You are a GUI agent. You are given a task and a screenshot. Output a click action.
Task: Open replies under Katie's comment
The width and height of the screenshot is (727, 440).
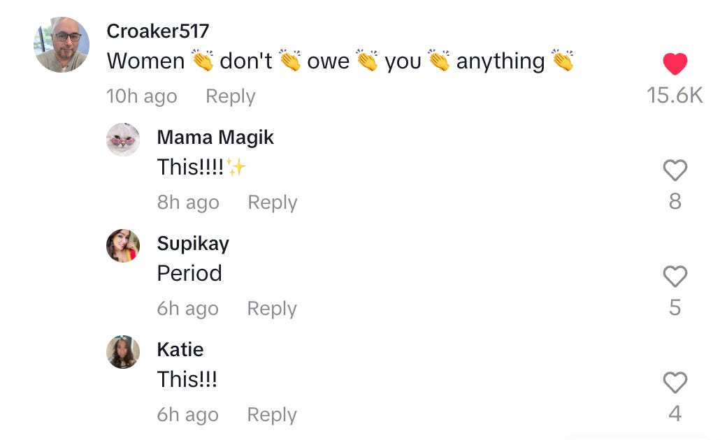click(271, 414)
